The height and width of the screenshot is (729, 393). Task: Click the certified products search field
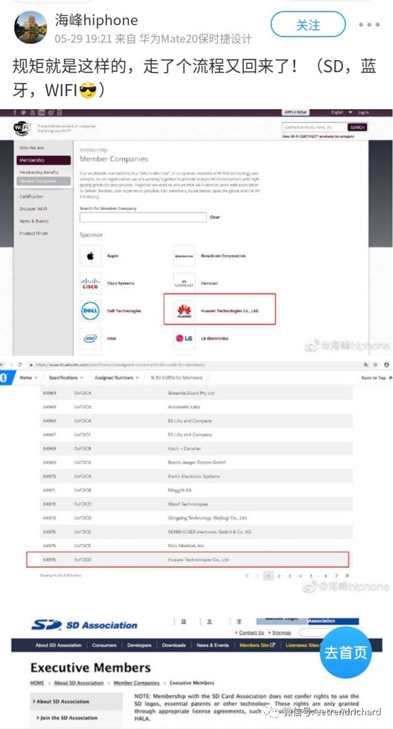(x=315, y=127)
